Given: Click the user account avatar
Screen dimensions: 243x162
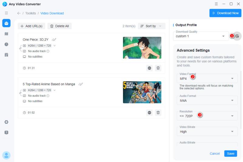Looking at the screenshot, I should click(x=6, y=155).
